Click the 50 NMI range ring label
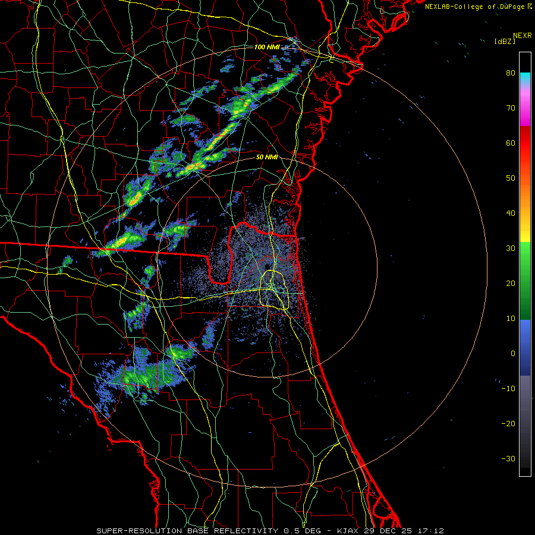Screen dimensions: 535x535 [x=267, y=158]
